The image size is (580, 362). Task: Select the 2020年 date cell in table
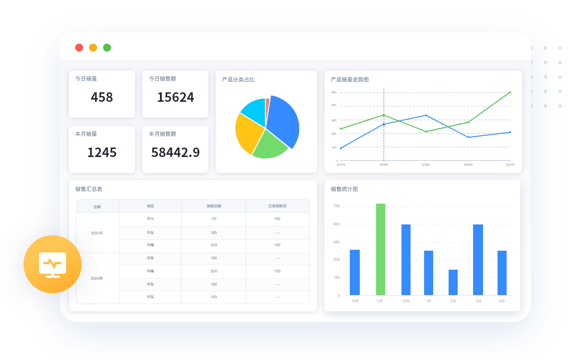pos(97,278)
